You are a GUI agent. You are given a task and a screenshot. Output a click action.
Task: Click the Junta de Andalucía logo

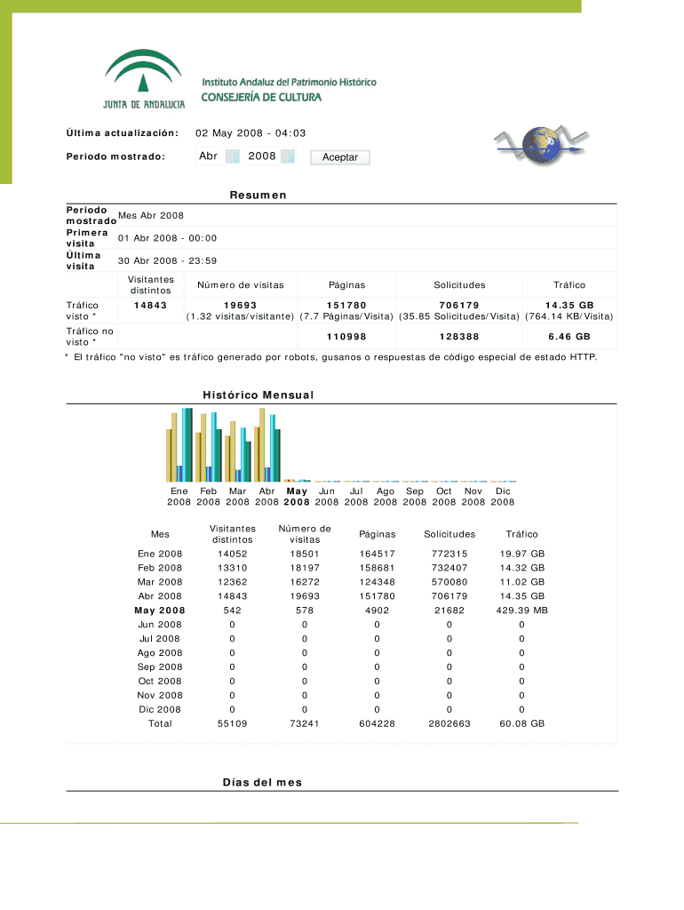point(144,79)
